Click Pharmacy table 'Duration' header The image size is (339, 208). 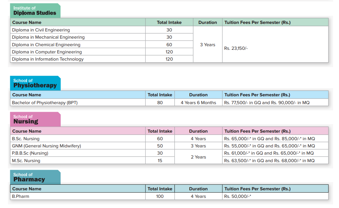(198, 189)
